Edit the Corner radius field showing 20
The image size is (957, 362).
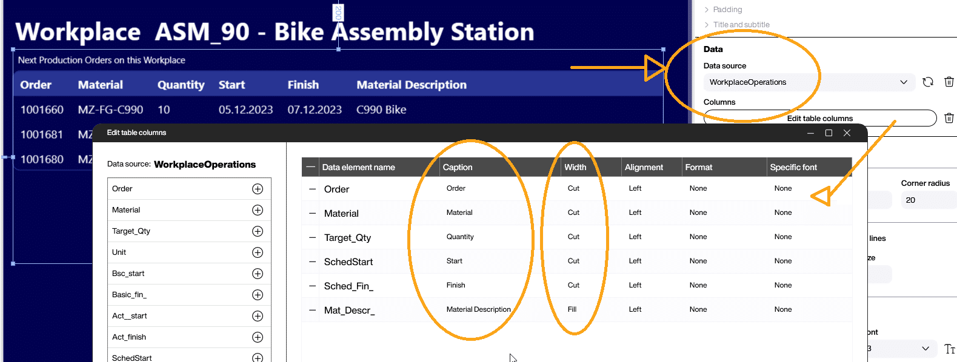pos(929,200)
